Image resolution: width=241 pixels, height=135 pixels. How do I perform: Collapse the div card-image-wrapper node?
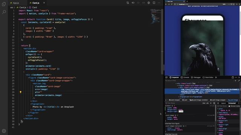tap(179, 87)
